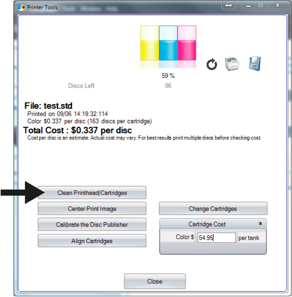This screenshot has height=297, width=292.
Task: Click the per tank label
Action: (249, 238)
